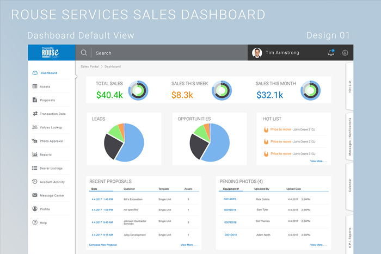Click View More in Recent Proposals

(189, 245)
